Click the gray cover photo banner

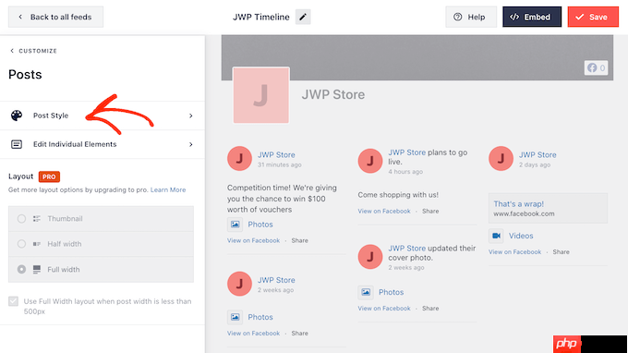[417, 57]
